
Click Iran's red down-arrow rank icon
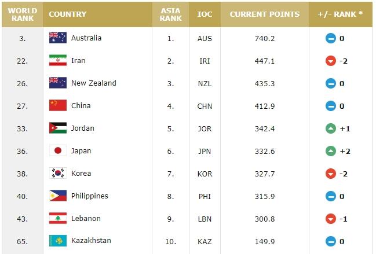pos(331,61)
